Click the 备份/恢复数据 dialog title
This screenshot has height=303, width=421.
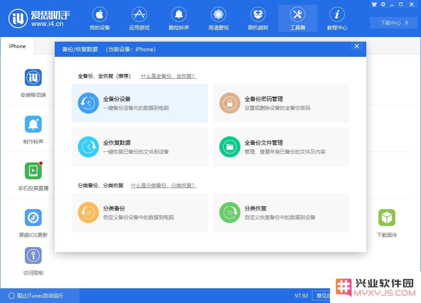pyautogui.click(x=80, y=49)
